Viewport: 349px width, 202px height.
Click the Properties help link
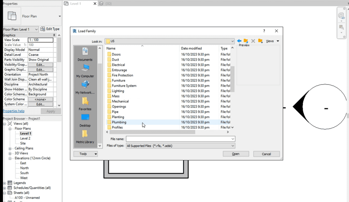click(14, 111)
